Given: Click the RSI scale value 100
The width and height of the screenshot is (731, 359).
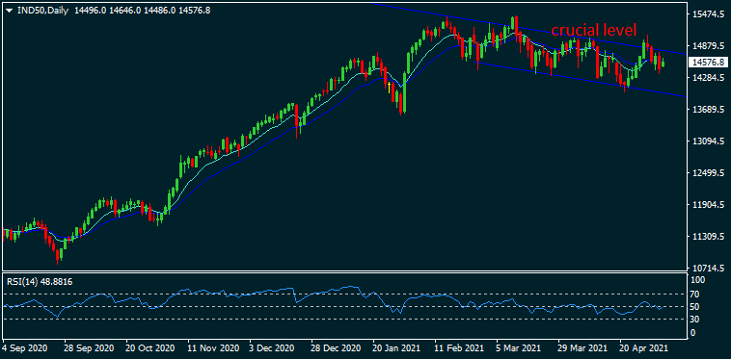Looking at the screenshot, I should click(x=699, y=281).
